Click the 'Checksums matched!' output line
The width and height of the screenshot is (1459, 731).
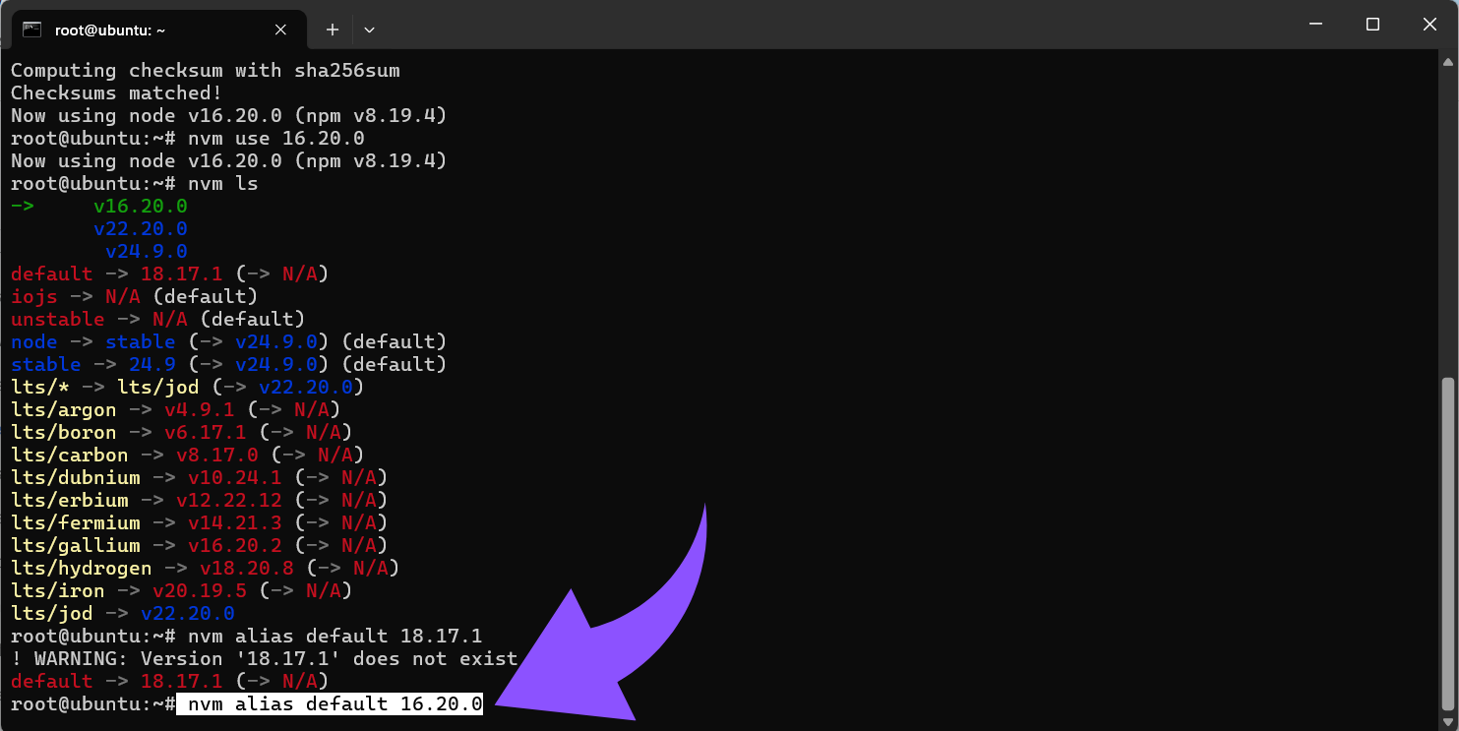tap(116, 93)
